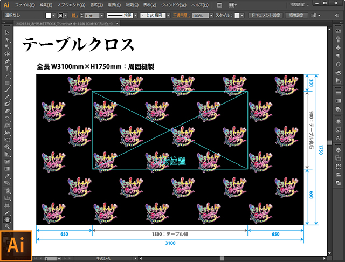This screenshot has width=345, height=262.
Task: Click the fill color swatch
Action: pos(49,16)
